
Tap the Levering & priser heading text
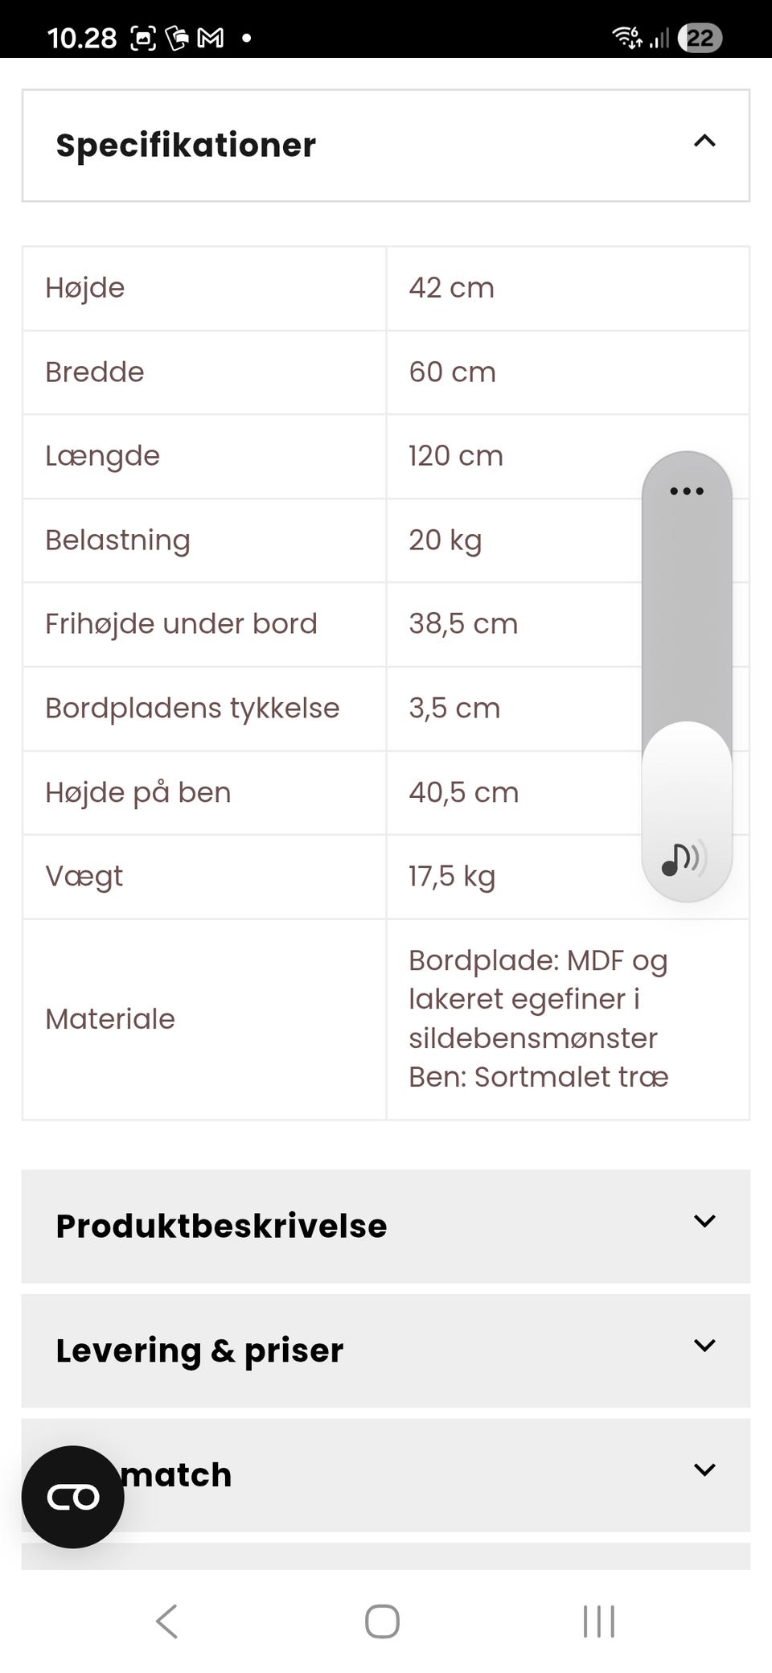click(199, 1351)
